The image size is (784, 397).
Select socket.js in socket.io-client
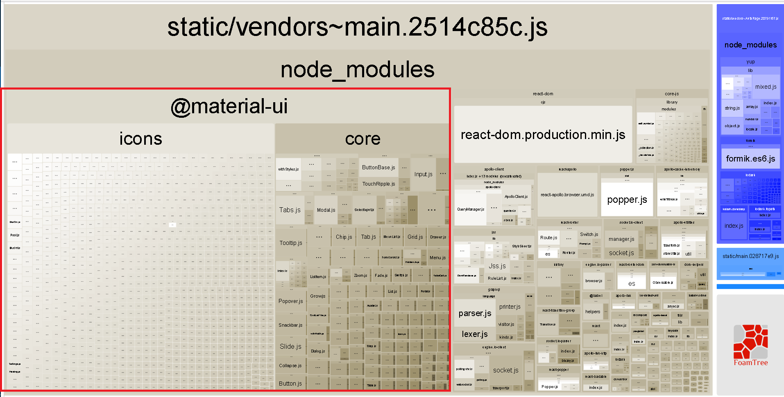point(621,253)
